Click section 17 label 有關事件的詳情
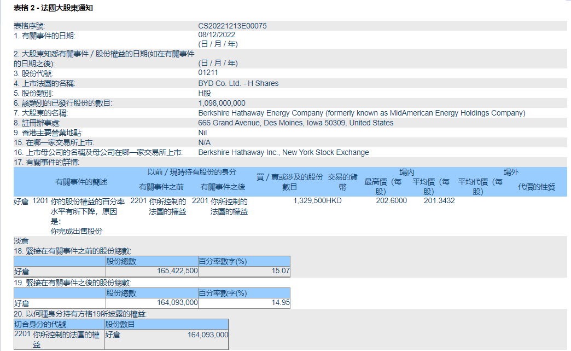The height and width of the screenshot is (351, 571). [46, 162]
